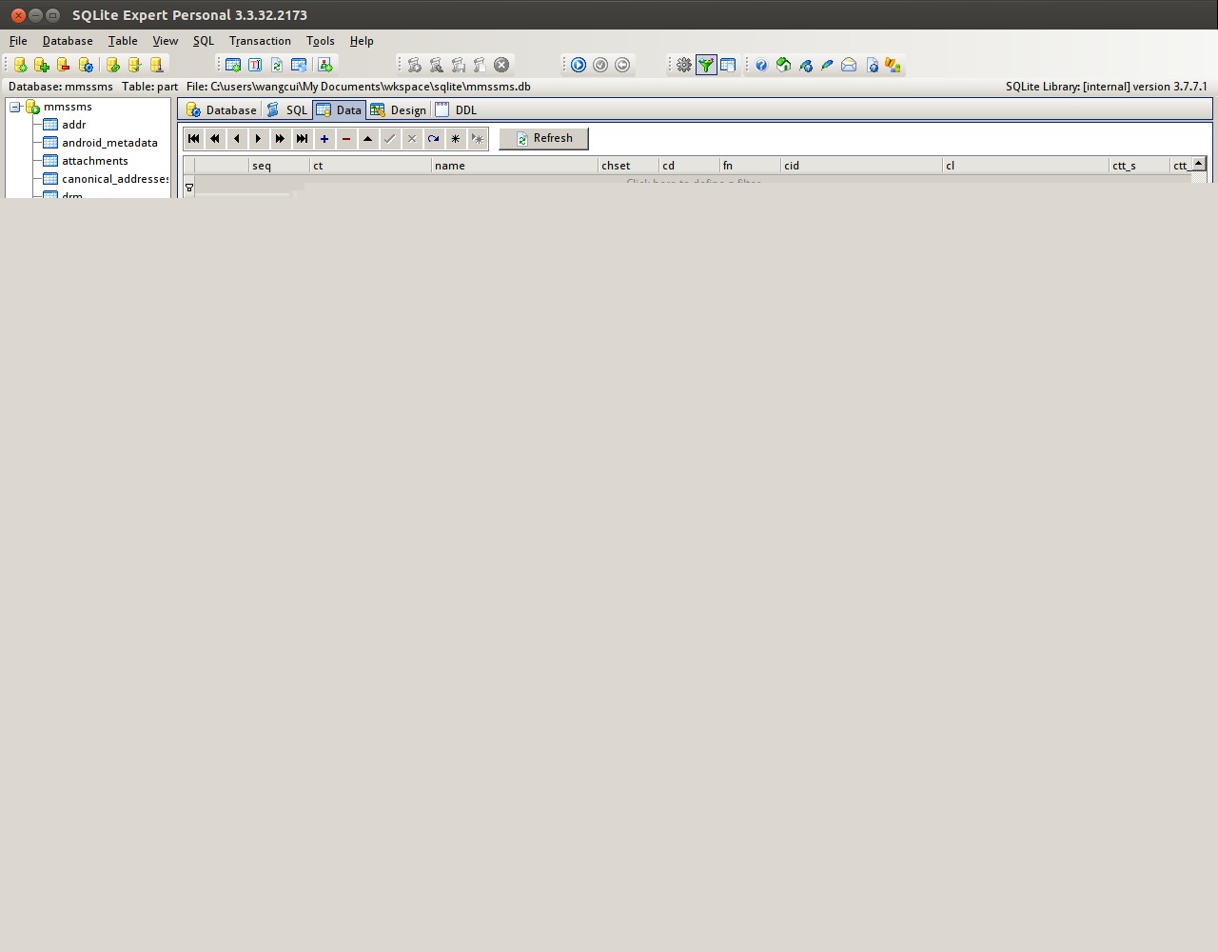The width and height of the screenshot is (1218, 952).
Task: Switch to the DDL tab
Action: coord(457,110)
